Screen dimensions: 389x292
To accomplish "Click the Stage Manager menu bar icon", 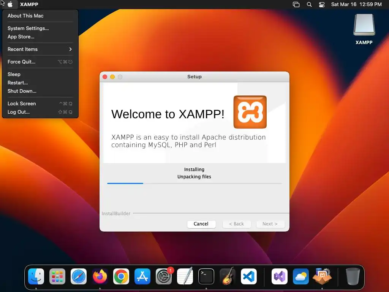I will [x=296, y=4].
